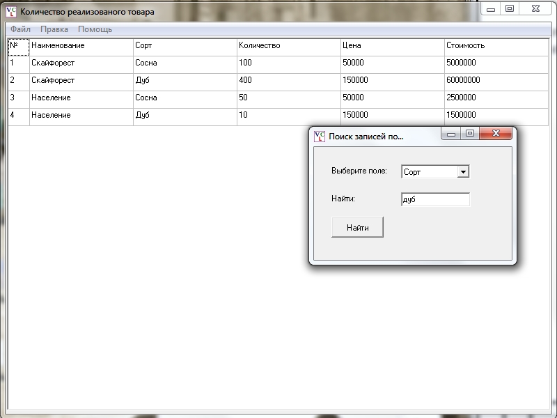Click VCL icon in Поиск записей dialog
The height and width of the screenshot is (418, 557).
(x=320, y=137)
